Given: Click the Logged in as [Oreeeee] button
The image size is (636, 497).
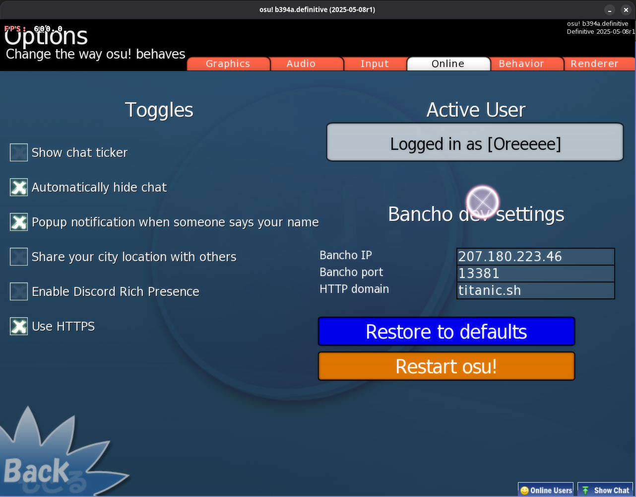Looking at the screenshot, I should [x=475, y=142].
